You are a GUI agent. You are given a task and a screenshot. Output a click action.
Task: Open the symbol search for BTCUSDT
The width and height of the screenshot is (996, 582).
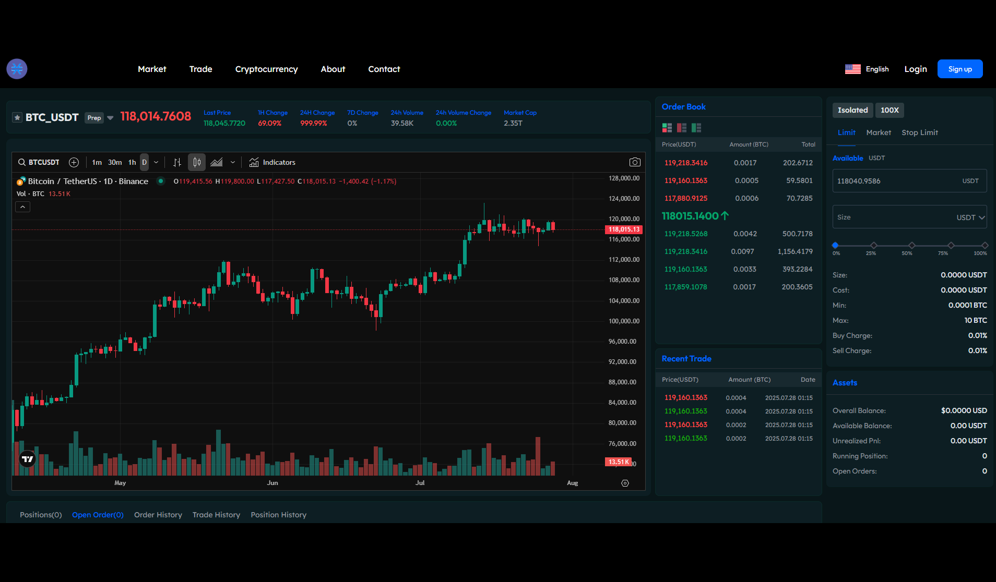pyautogui.click(x=21, y=162)
